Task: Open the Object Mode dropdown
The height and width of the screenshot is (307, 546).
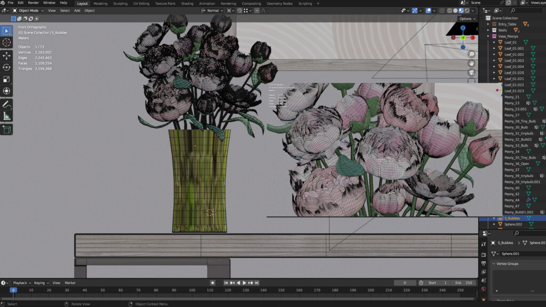Action: pos(28,11)
